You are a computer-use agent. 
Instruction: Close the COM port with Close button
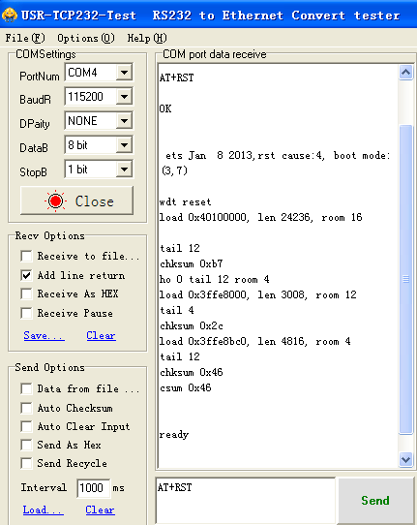pos(76,201)
